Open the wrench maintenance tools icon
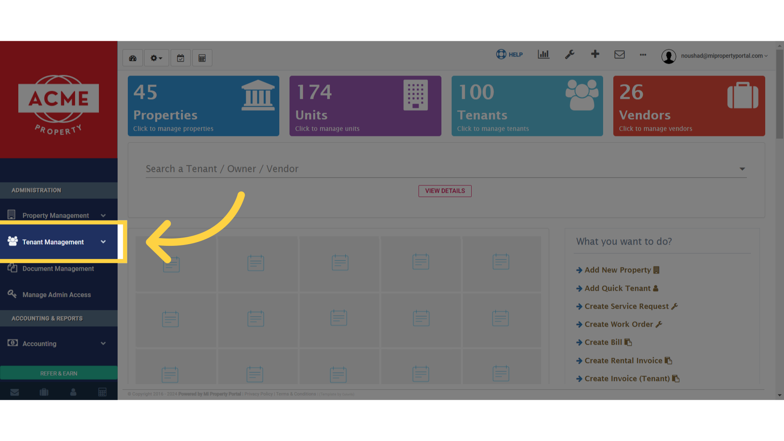 pyautogui.click(x=570, y=54)
